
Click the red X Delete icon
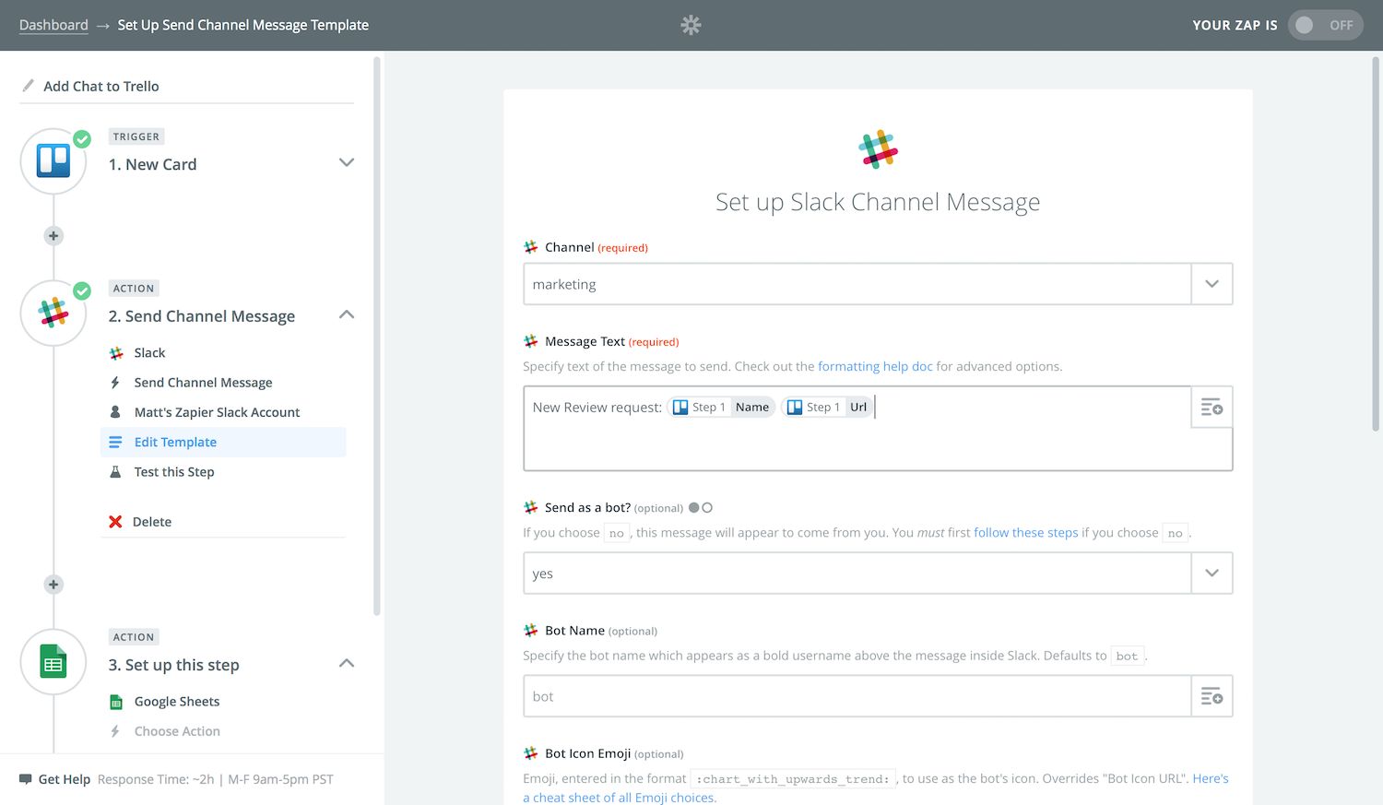coord(115,522)
